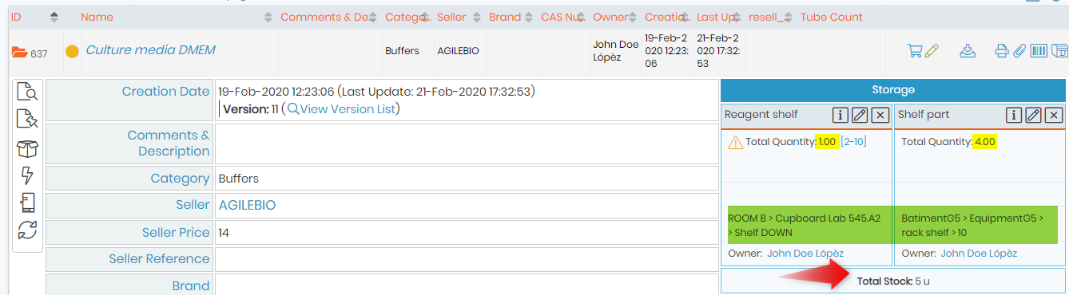Click the lightning bolt sidebar icon
Screen dimensions: 1069x295
pos(27,175)
